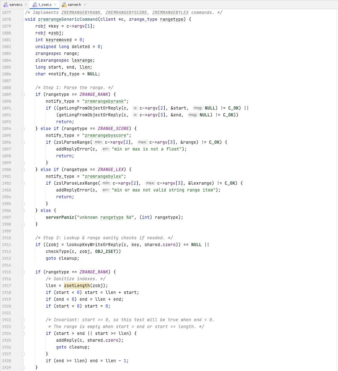Click addReply call on line 1925
Image resolution: width=338 pixels, height=371 pixels.
[x=66, y=340]
